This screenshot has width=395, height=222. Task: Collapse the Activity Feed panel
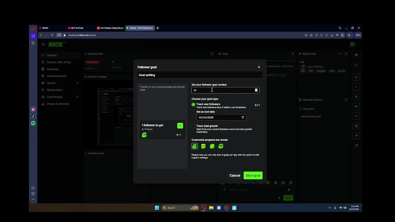click(x=86, y=154)
